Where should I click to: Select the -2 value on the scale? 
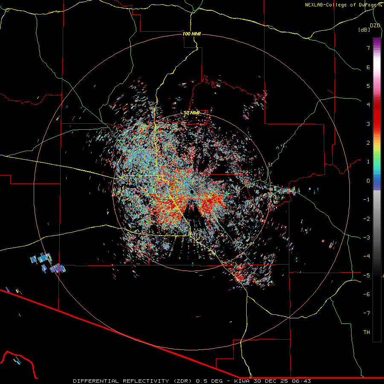coord(367,219)
